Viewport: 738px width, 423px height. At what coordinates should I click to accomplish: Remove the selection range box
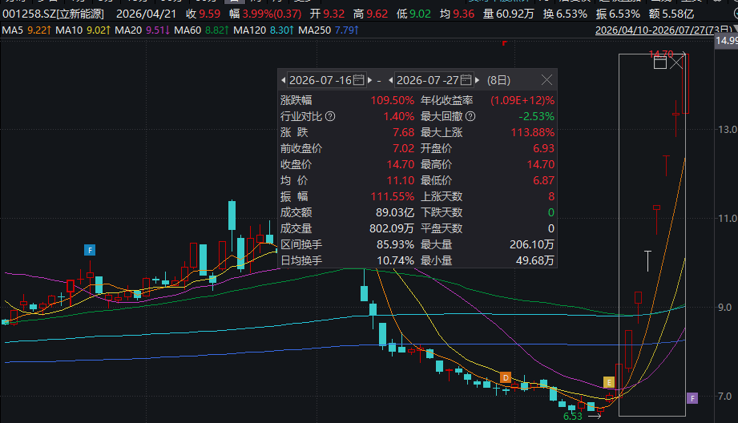point(676,62)
